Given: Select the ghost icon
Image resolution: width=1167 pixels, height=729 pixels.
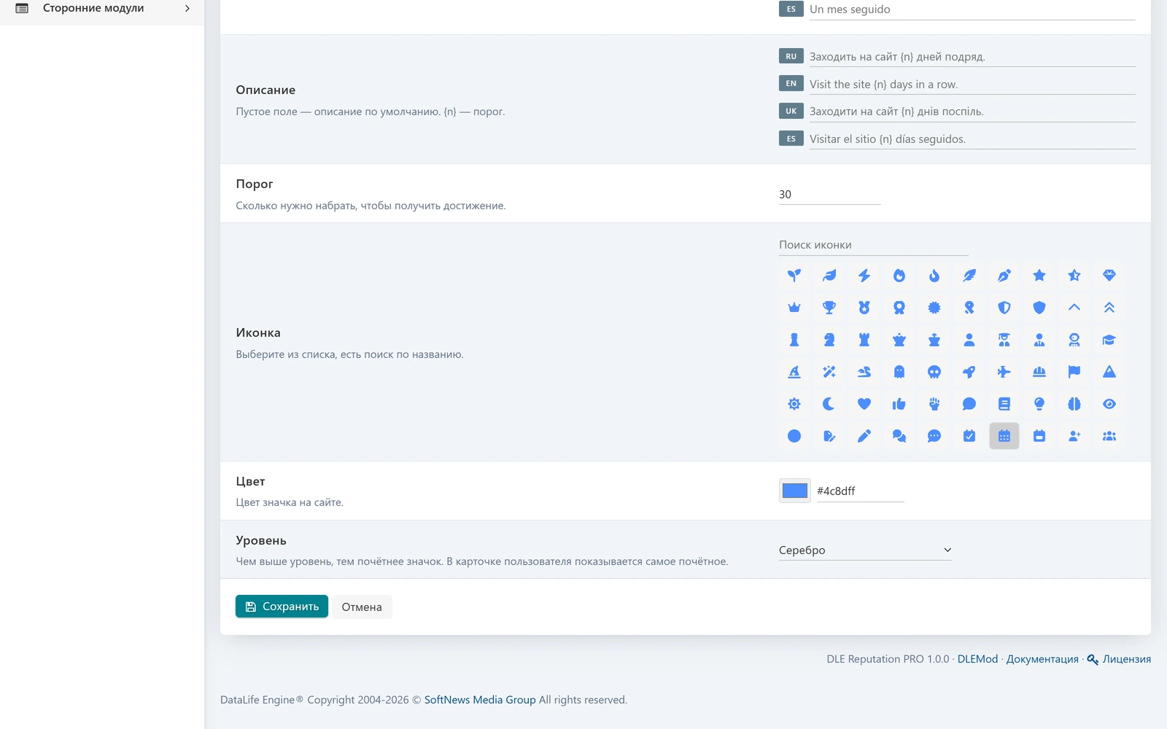Looking at the screenshot, I should click(899, 372).
